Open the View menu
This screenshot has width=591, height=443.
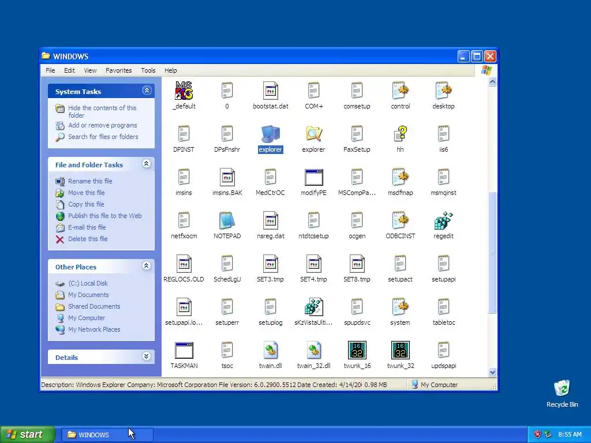point(90,70)
